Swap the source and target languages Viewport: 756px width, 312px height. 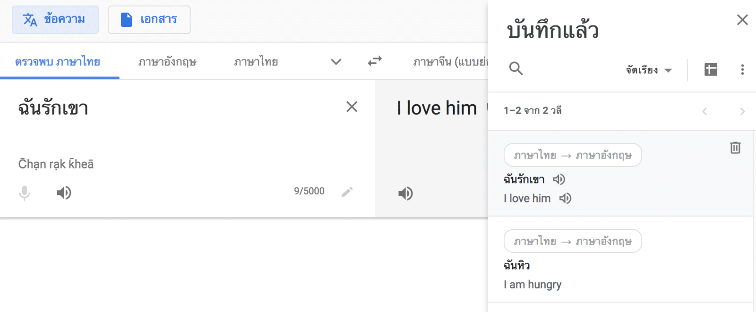pos(375,61)
